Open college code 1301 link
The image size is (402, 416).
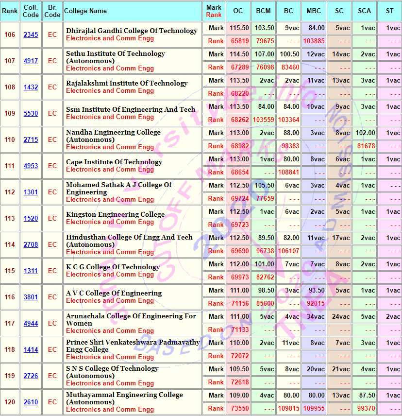click(x=31, y=192)
